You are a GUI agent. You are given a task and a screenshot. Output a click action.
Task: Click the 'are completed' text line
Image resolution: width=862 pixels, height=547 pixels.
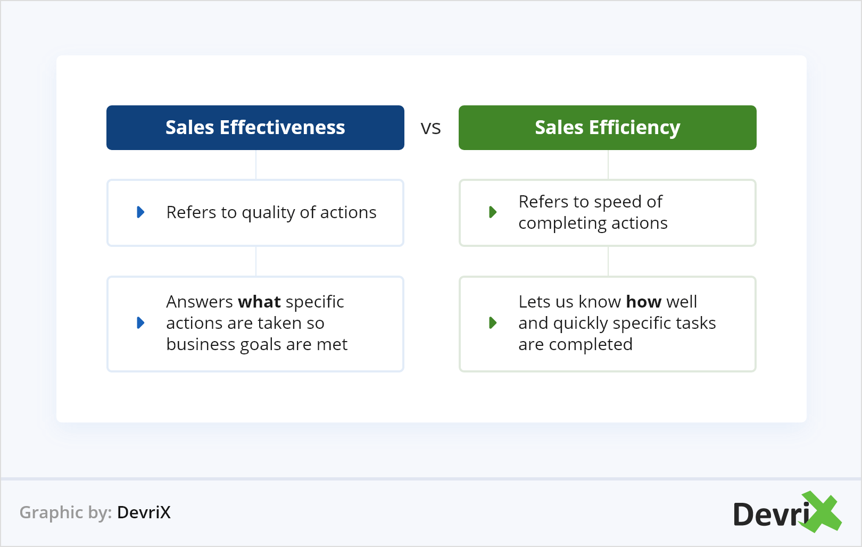575,344
